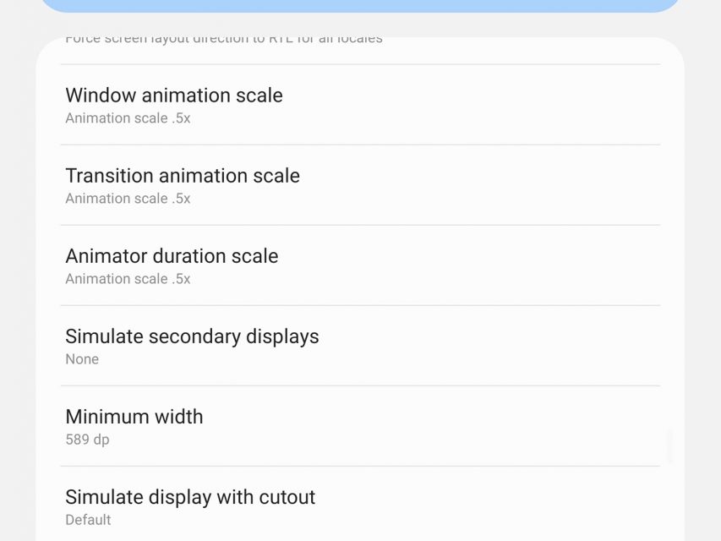Edit the Minimum width setting
This screenshot has width=721, height=541.
point(134,417)
